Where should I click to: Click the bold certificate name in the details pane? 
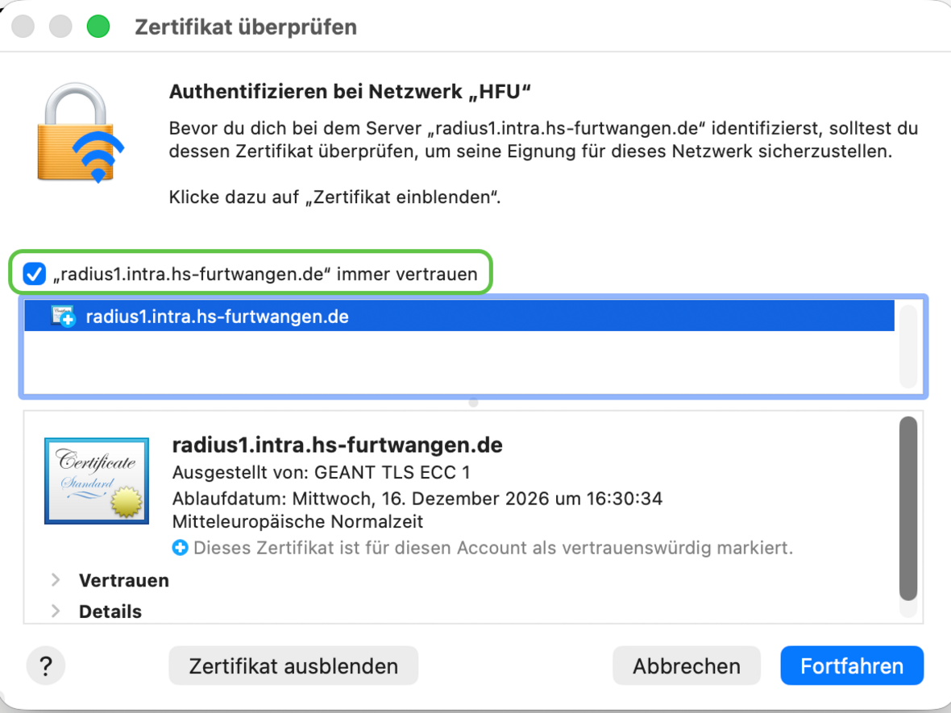(x=337, y=445)
